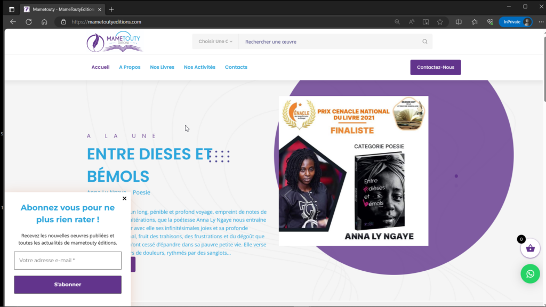Open the Nos Activités menu item
The width and height of the screenshot is (546, 307).
pos(199,67)
